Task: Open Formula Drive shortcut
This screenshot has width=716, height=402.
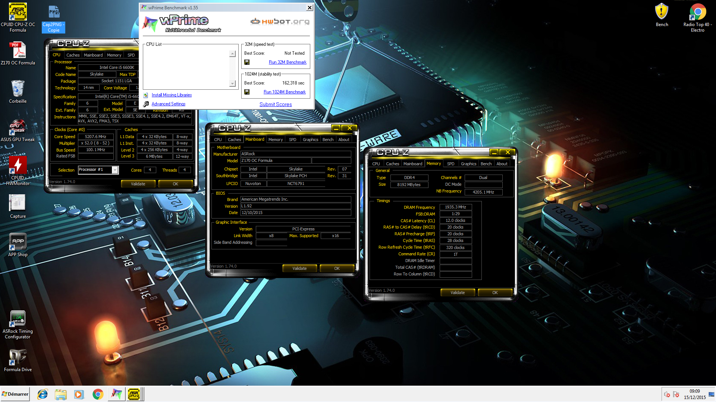Action: [18, 360]
